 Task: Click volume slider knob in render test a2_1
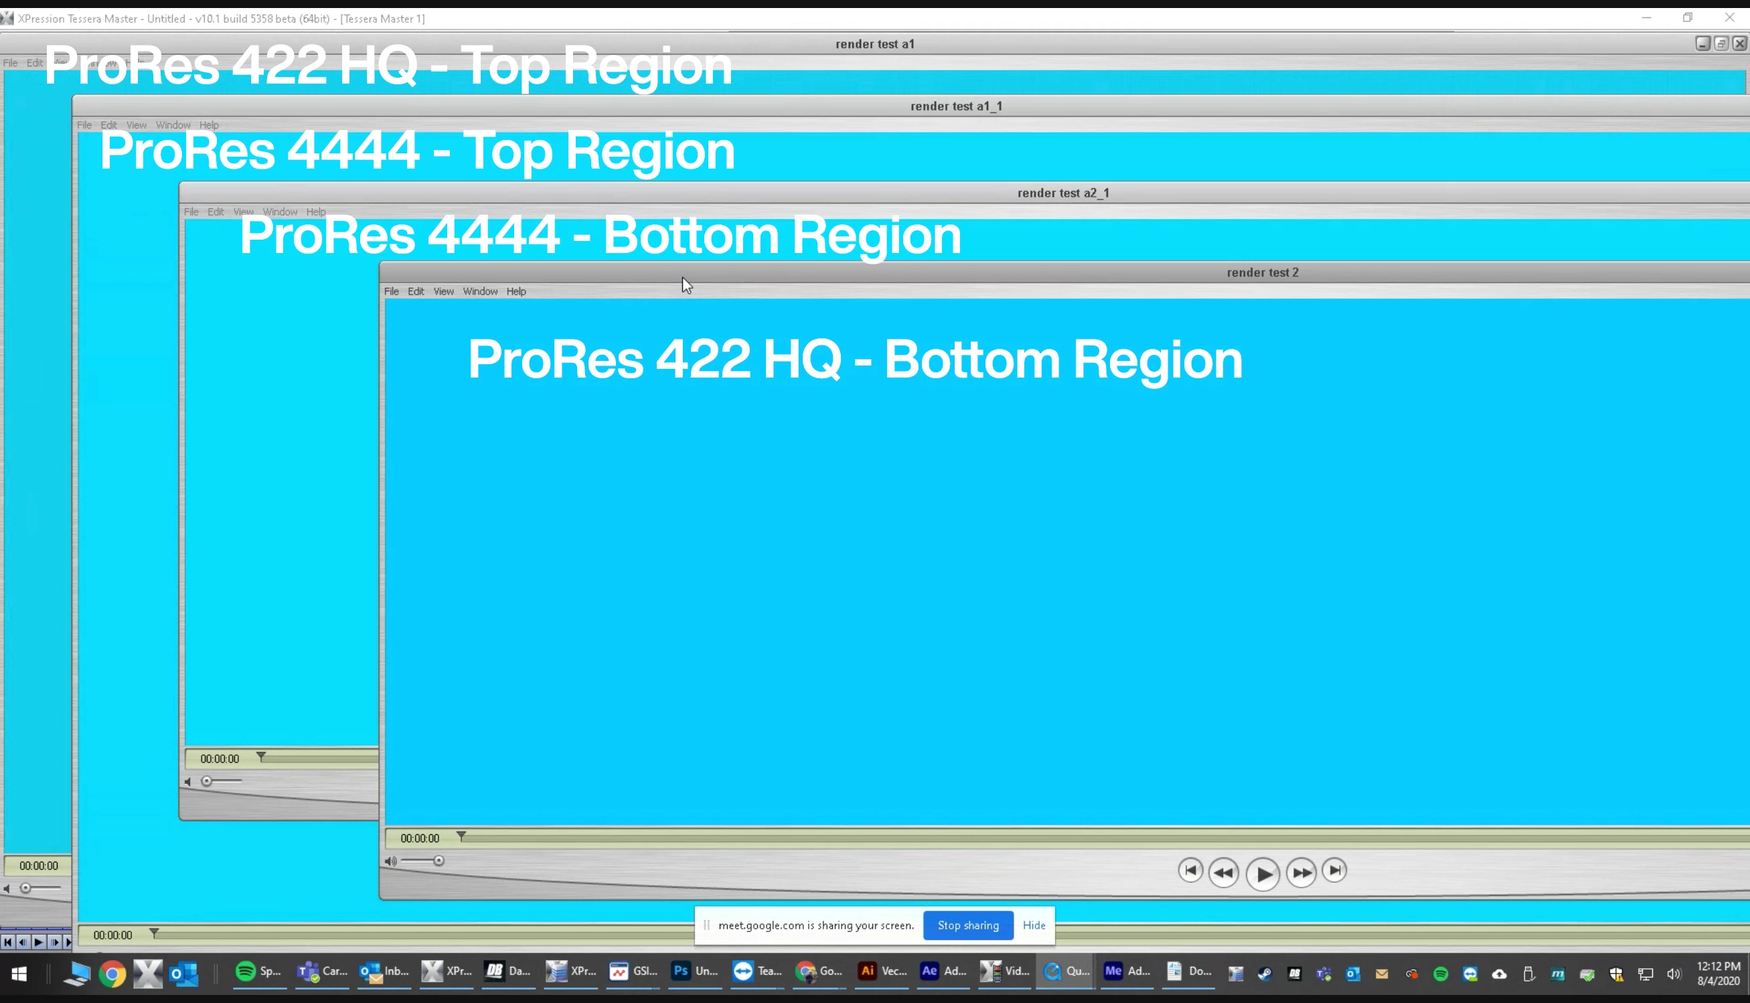tap(207, 781)
